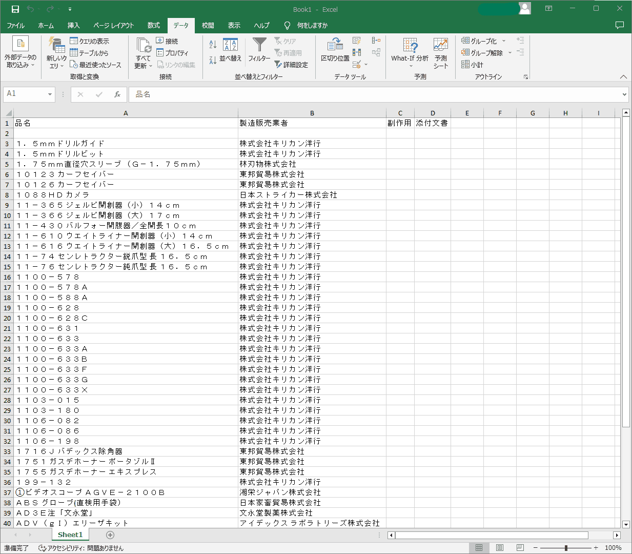Click the Undo arrow icon

pyautogui.click(x=30, y=9)
